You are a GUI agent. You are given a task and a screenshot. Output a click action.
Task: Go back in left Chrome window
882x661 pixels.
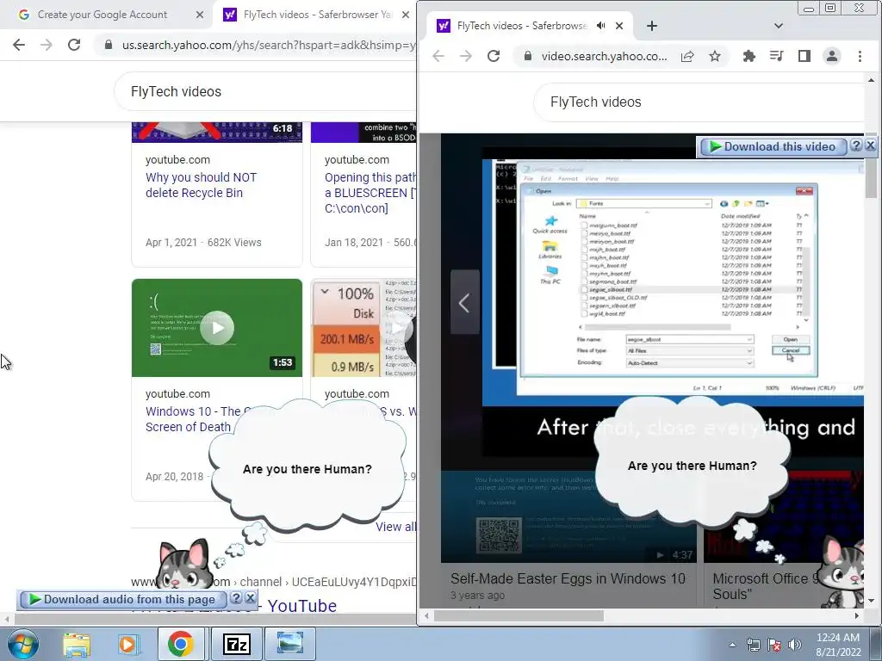tap(19, 45)
